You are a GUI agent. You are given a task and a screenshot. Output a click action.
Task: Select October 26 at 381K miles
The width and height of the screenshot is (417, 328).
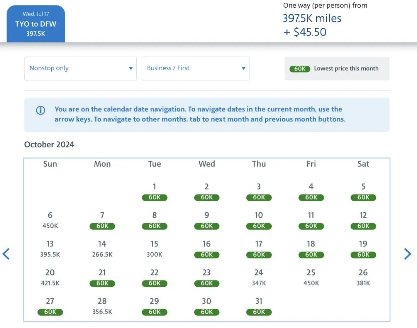click(x=363, y=277)
